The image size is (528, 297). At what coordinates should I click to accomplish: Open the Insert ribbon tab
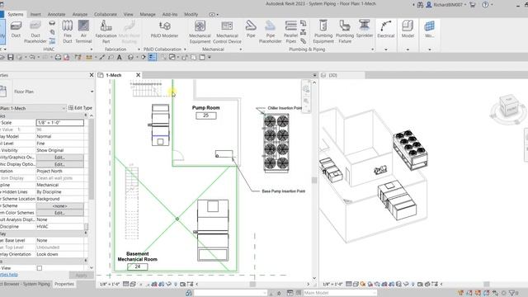coord(35,15)
